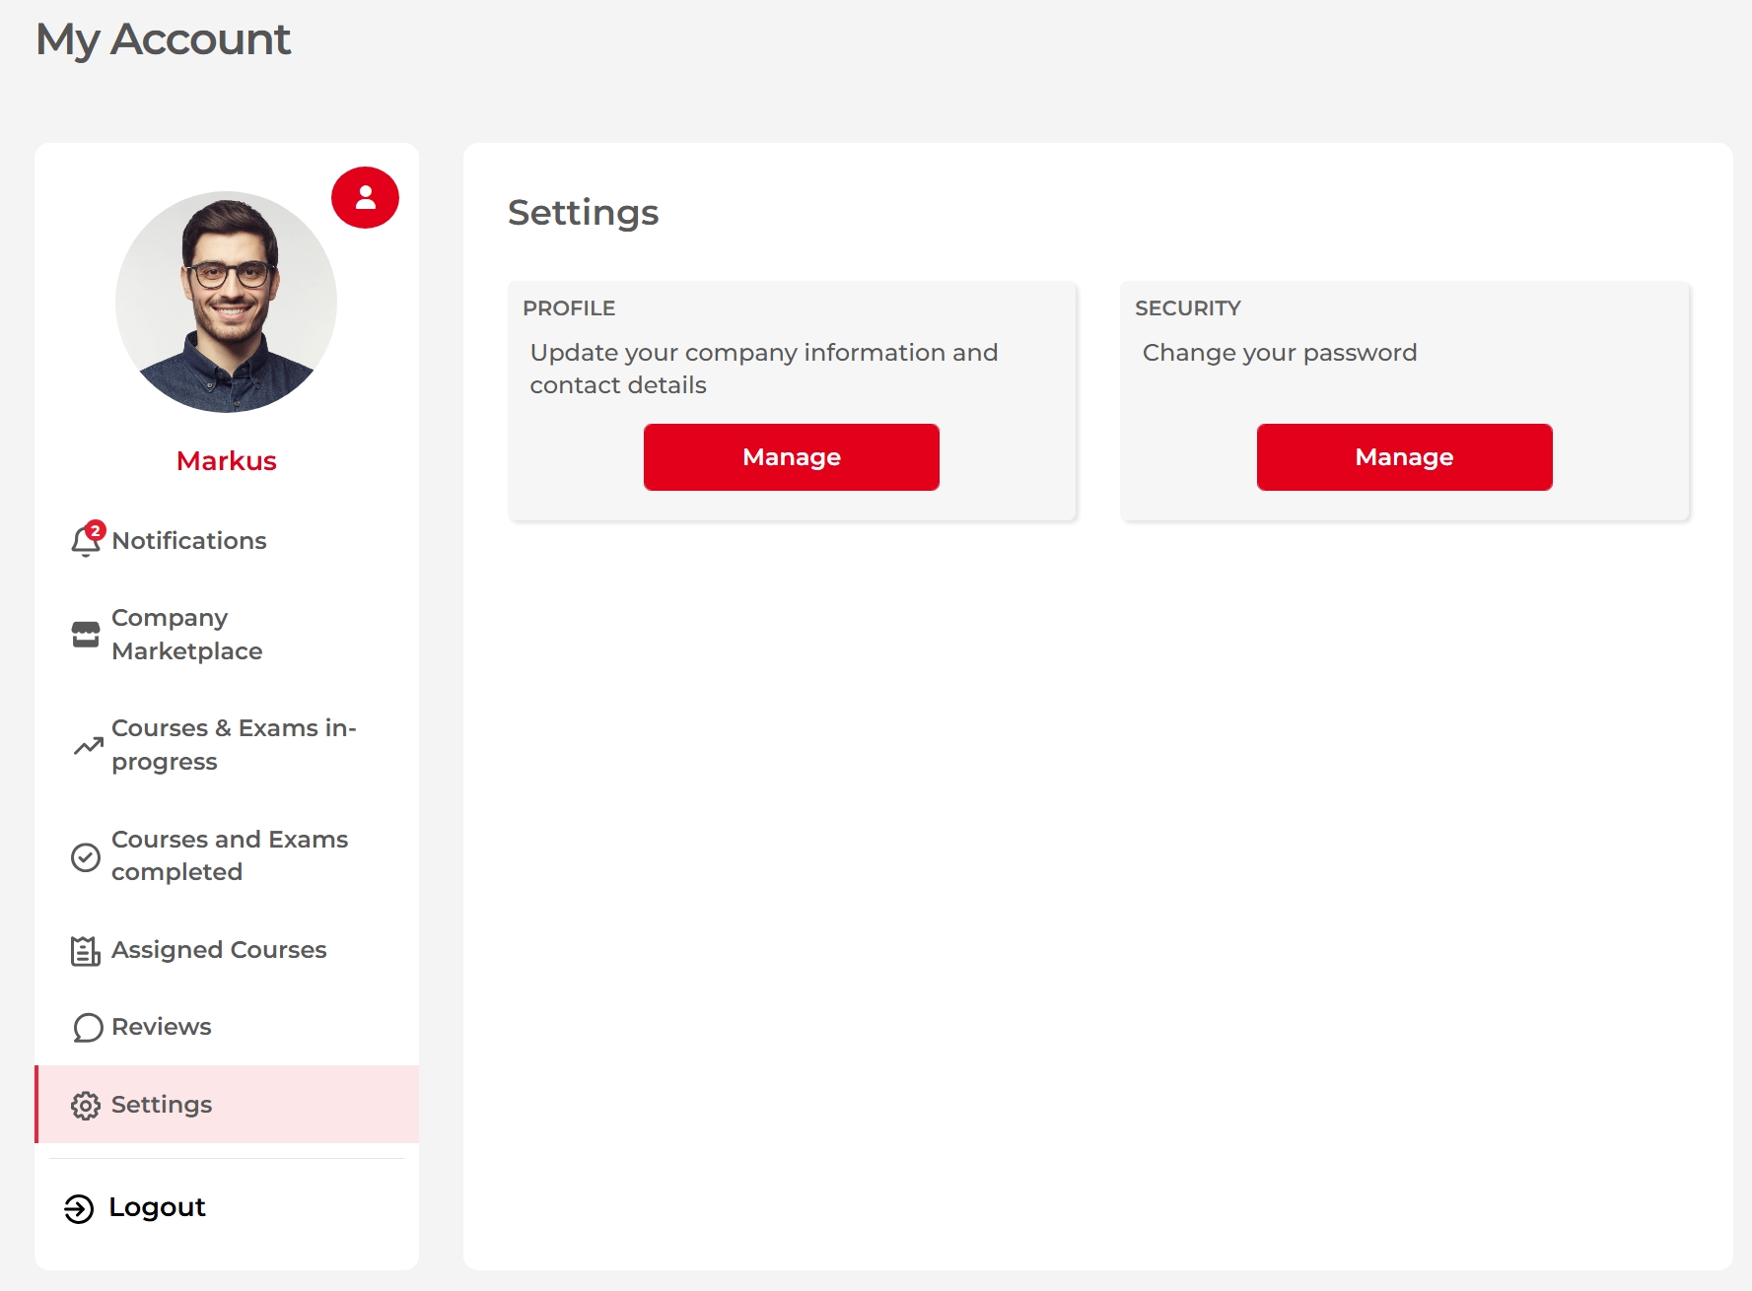The width and height of the screenshot is (1752, 1291).
Task: Click the Settings gear icon
Action: (x=86, y=1106)
